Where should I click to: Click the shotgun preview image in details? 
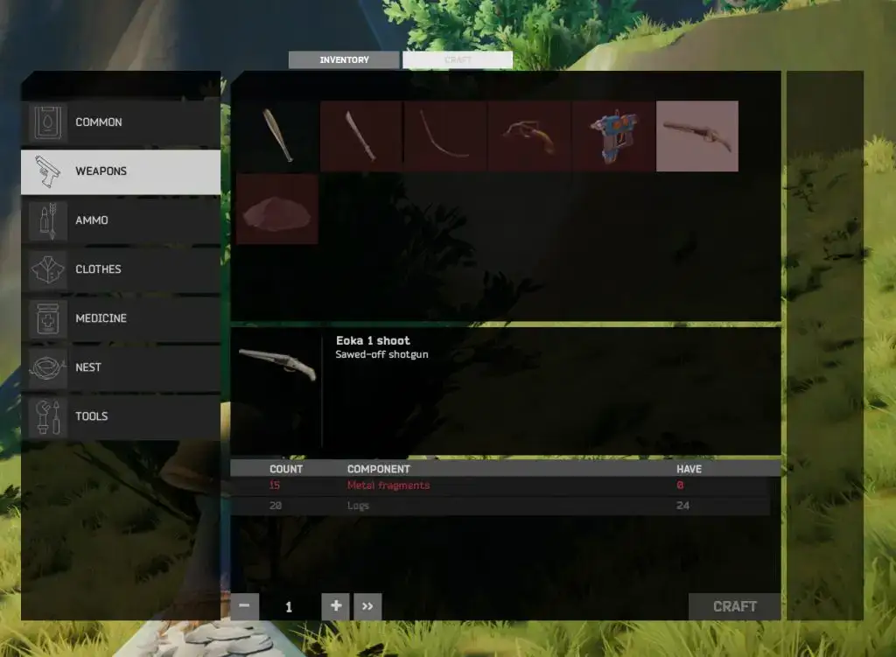(277, 363)
